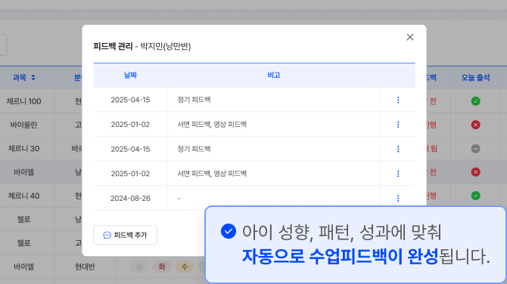Open three-dot menu of the first 2025-01-02 row
This screenshot has width=507, height=284.
(x=398, y=124)
